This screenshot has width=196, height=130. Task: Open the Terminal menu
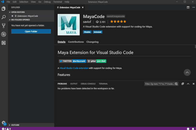coord(57,2)
